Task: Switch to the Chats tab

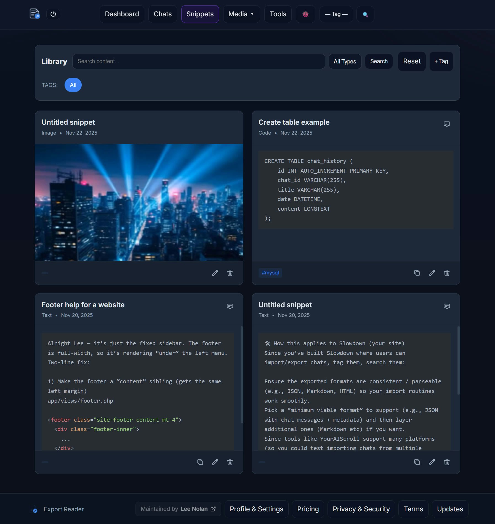Action: coord(163,14)
